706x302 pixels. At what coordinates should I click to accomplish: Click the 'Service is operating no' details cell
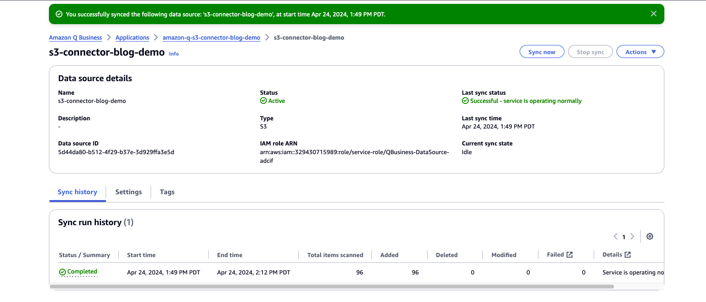point(633,273)
